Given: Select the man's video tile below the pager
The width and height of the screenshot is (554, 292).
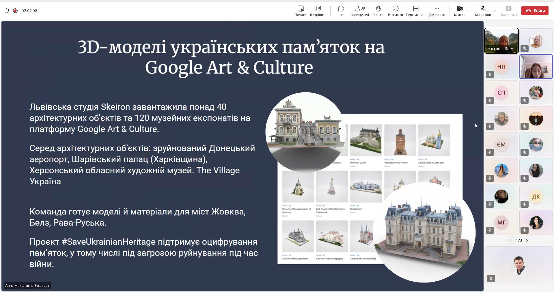Looking at the screenshot, I should (x=518, y=265).
